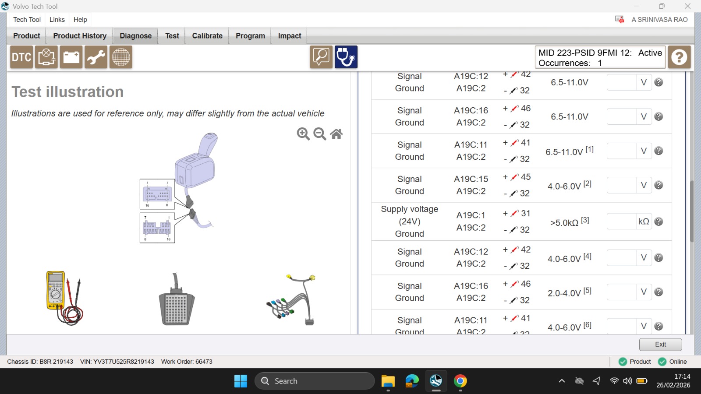The height and width of the screenshot is (394, 701).
Task: Show help for the >5.0kΩ measurement row
Action: point(659,222)
